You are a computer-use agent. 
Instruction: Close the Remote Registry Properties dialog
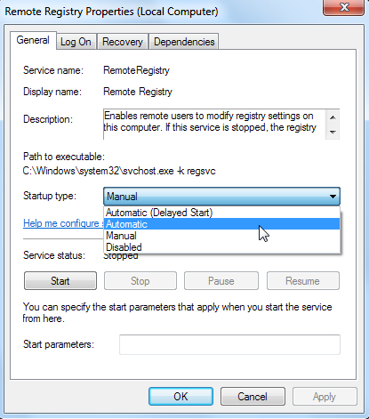[343, 7]
